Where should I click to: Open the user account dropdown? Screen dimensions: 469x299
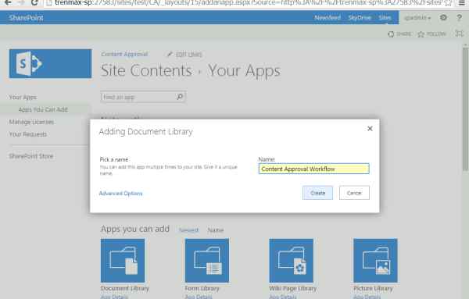(x=417, y=18)
